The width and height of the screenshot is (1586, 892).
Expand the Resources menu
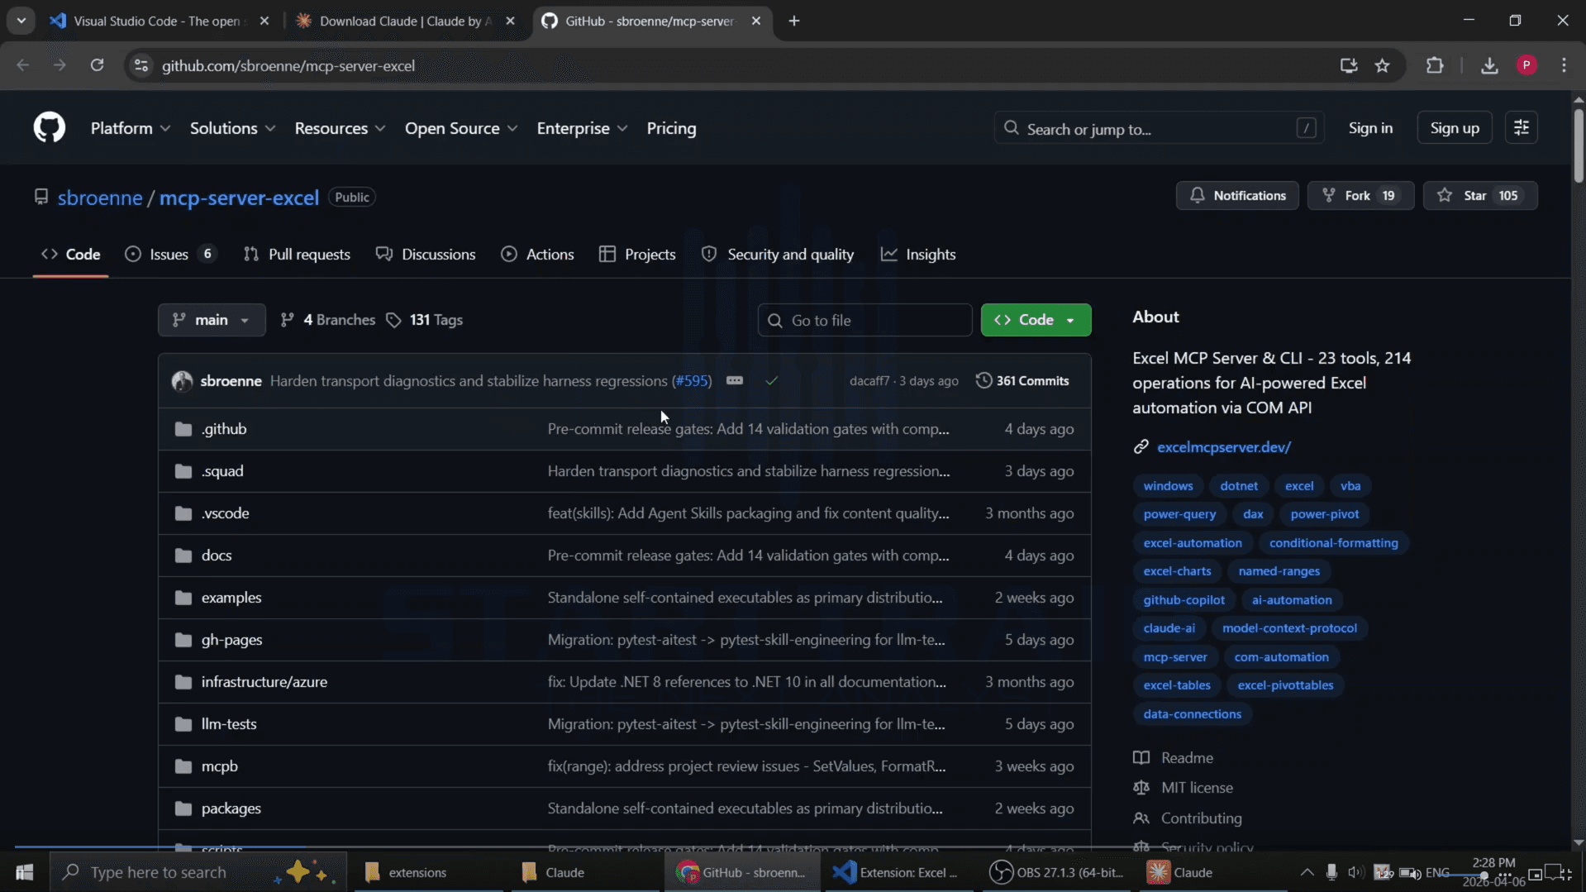[x=340, y=128]
